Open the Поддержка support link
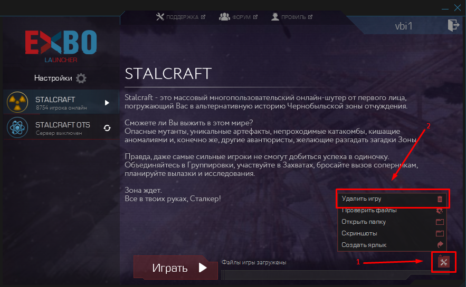The image size is (466, 287). [180, 17]
